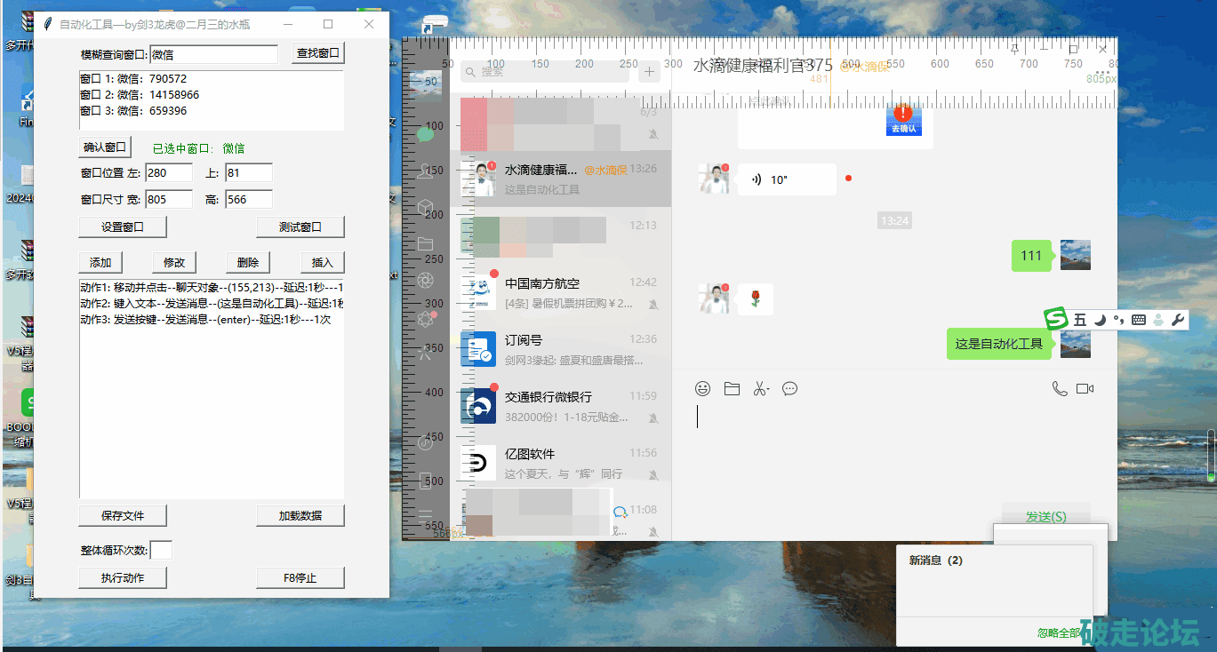Select the screenshot scissors tool

[758, 389]
